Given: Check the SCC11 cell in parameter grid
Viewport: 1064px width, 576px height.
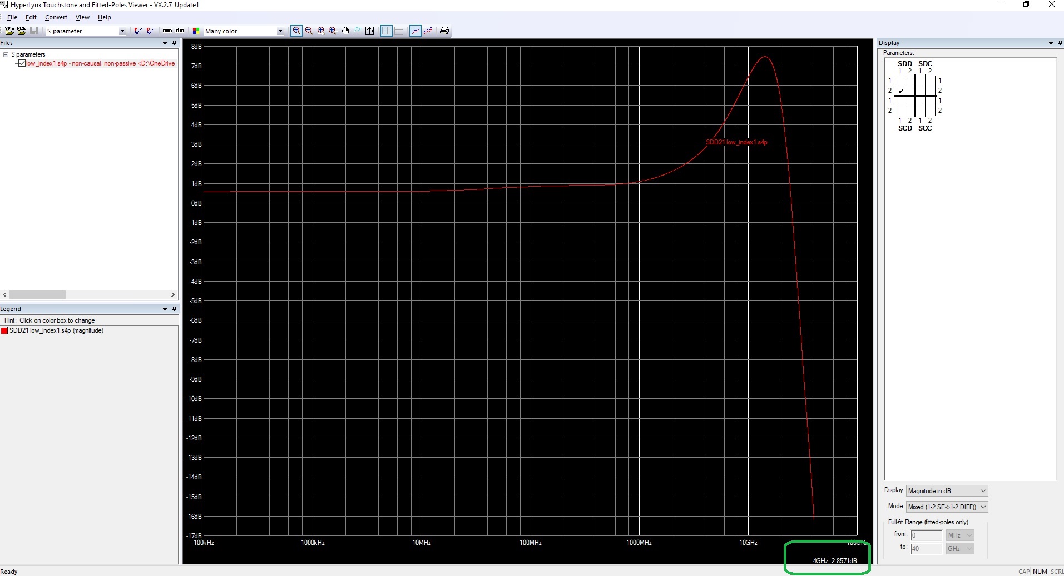Looking at the screenshot, I should click(x=921, y=101).
